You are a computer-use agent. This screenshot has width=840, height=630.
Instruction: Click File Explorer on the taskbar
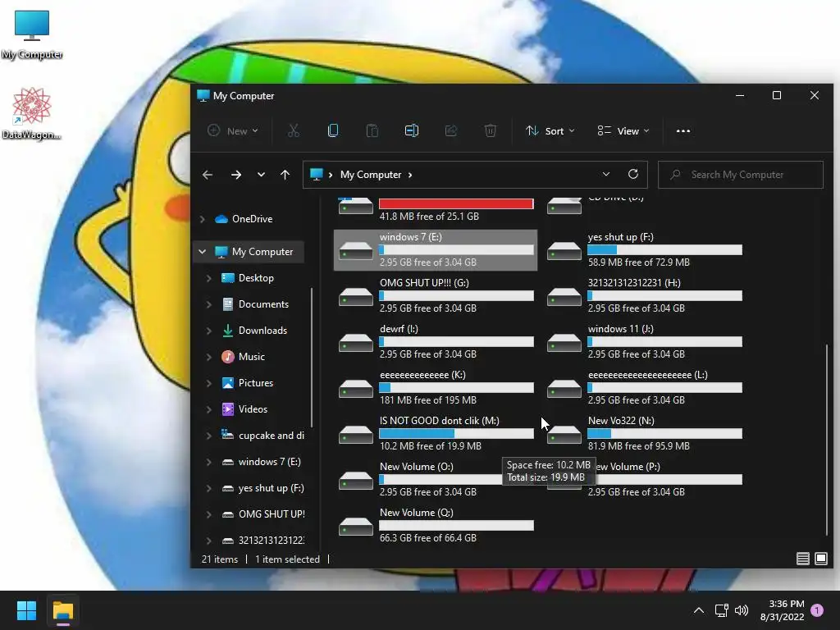pos(62,610)
